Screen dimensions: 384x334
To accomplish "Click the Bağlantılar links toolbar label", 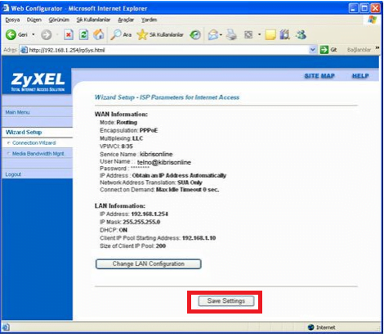I will click(359, 50).
